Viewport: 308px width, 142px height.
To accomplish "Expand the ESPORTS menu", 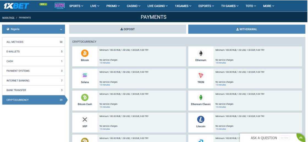I will coord(206,6).
